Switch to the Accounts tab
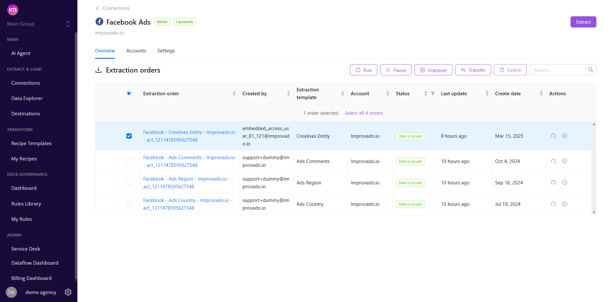Viewport: 614px width, 302px height. (136, 51)
